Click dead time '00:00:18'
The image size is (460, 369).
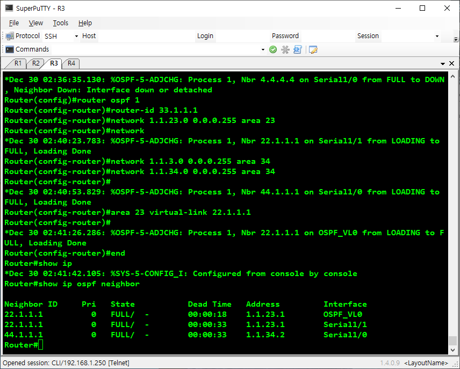pos(207,314)
